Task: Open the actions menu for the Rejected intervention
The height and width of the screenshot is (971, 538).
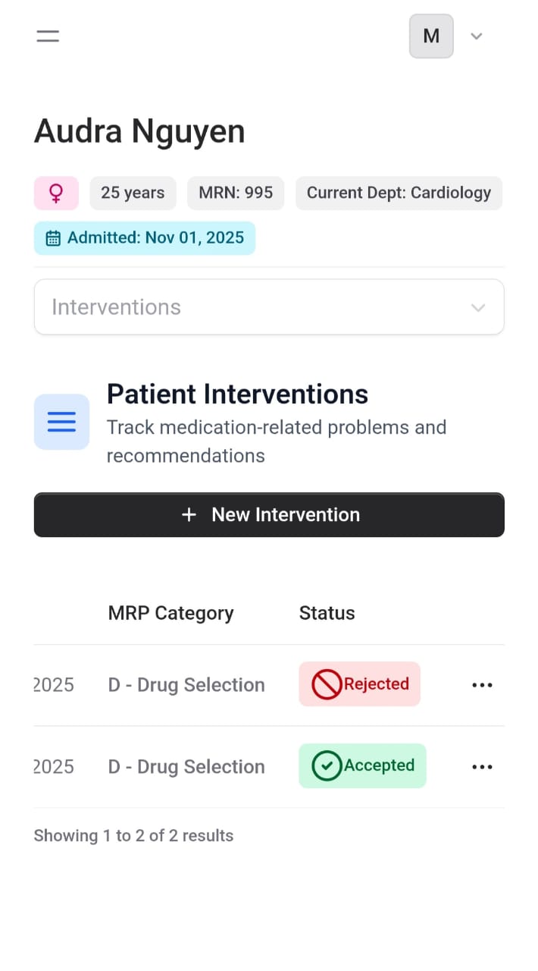Action: click(482, 684)
